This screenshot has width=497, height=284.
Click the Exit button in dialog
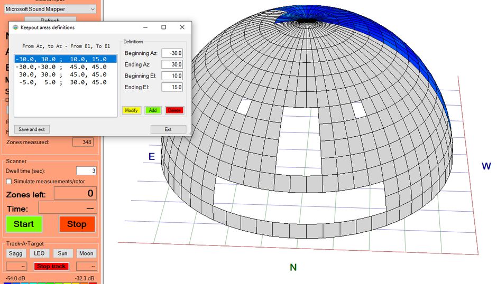click(168, 129)
